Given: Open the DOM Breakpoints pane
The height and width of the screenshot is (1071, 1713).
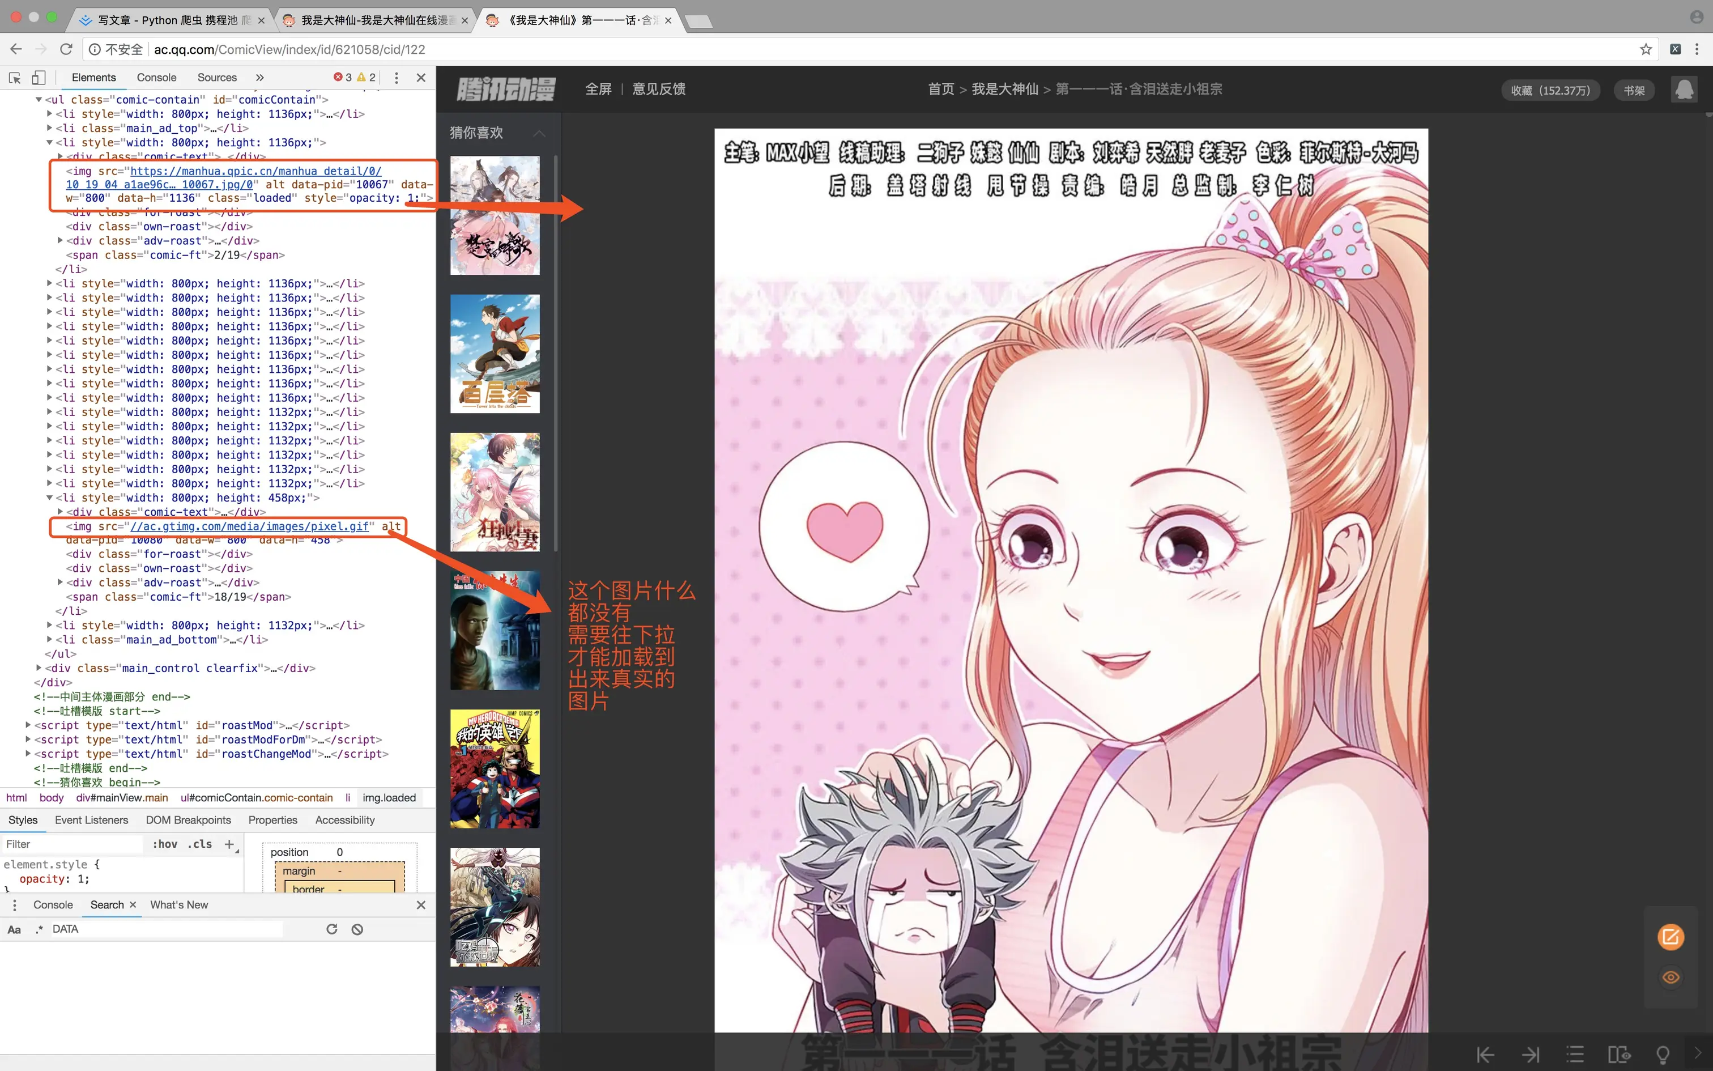Looking at the screenshot, I should 188,819.
